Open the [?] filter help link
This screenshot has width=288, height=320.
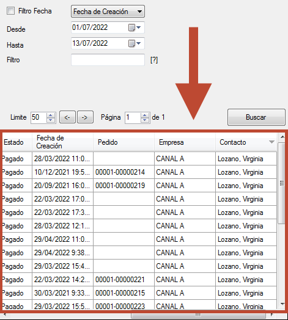tap(154, 60)
